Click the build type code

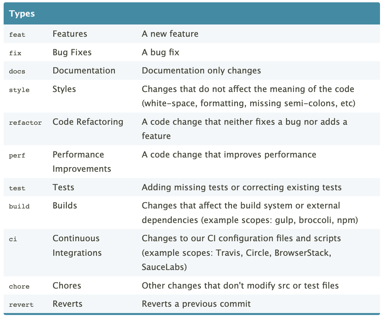[19, 206]
